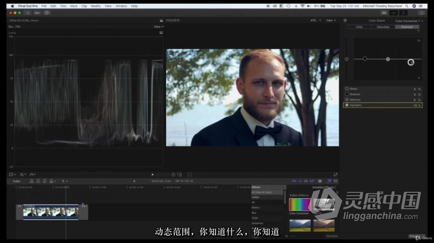Screen dimensions: 434x243
Task: Click the Shadows exposure puck
Action: click(365, 58)
